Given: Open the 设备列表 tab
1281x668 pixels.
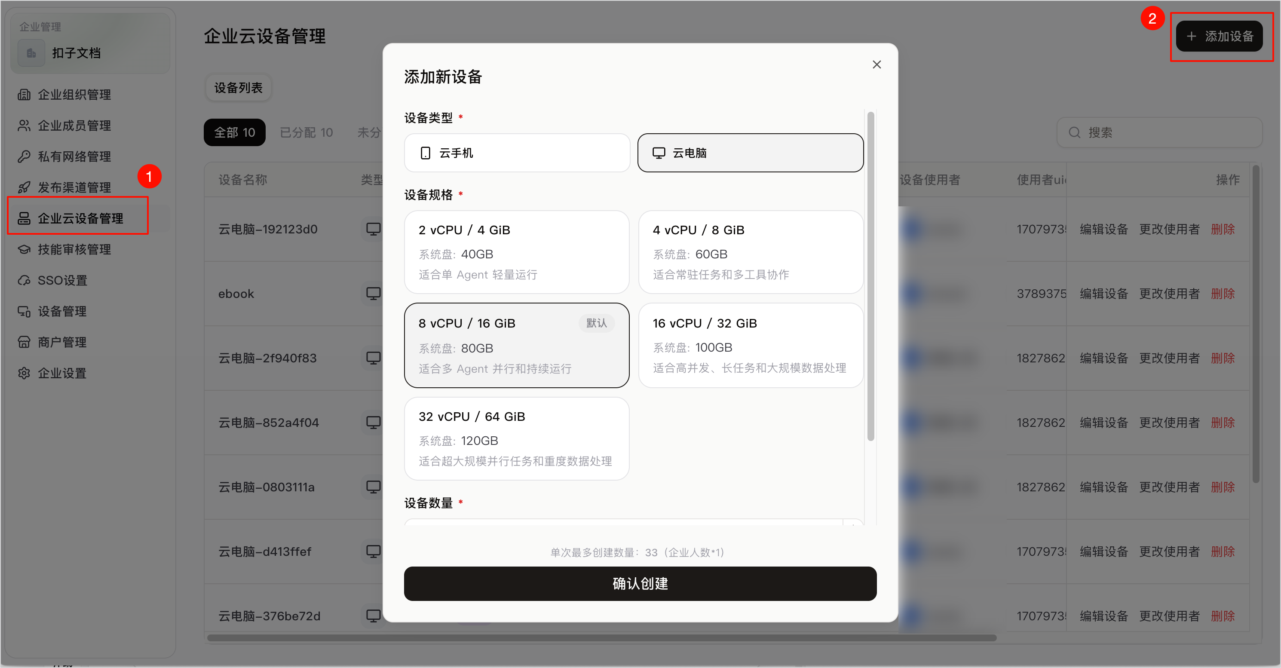Looking at the screenshot, I should coord(238,88).
